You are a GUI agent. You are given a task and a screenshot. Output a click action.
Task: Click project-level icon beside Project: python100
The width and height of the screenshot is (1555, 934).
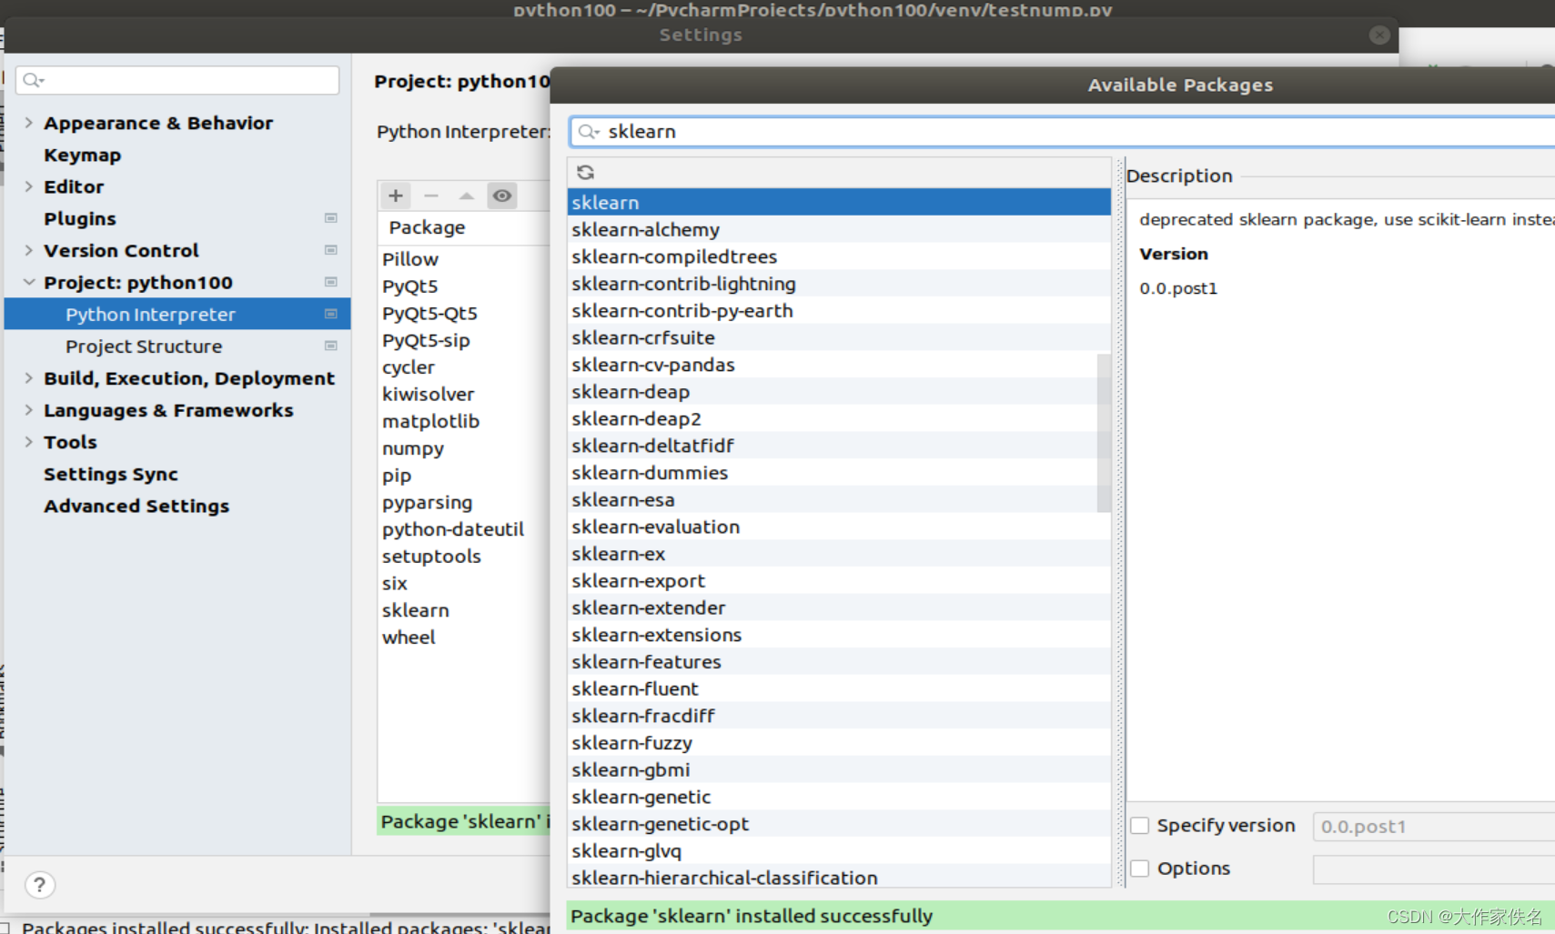click(331, 282)
